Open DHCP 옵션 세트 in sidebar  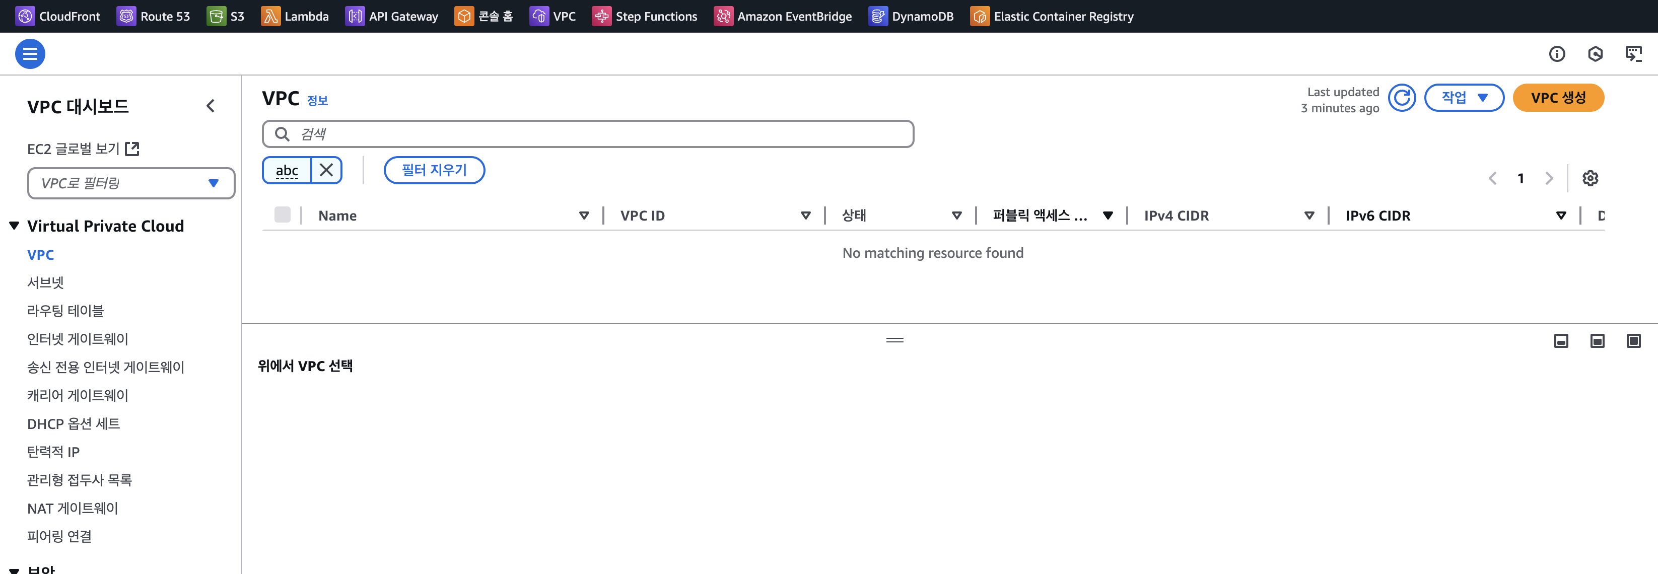74,424
